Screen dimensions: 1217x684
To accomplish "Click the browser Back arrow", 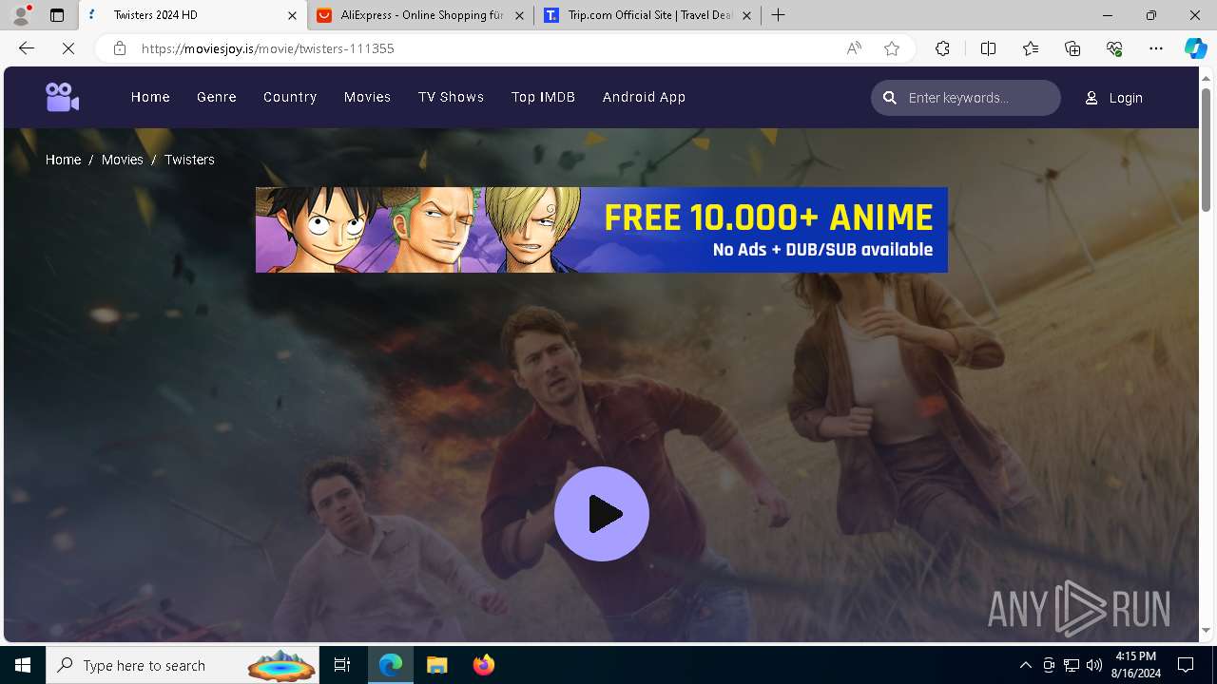I will [x=27, y=48].
